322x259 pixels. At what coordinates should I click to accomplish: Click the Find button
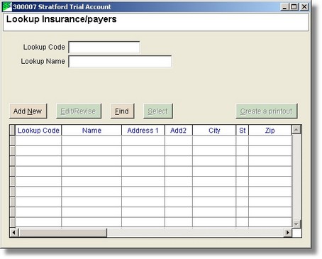click(122, 111)
